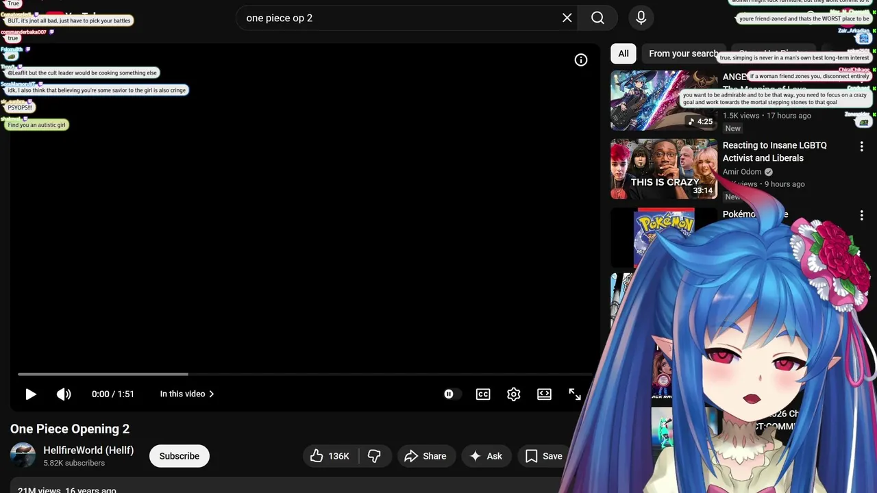The width and height of the screenshot is (877, 493).
Task: Open the 4:25 anime guitar video thumbnail
Action: tap(664, 100)
